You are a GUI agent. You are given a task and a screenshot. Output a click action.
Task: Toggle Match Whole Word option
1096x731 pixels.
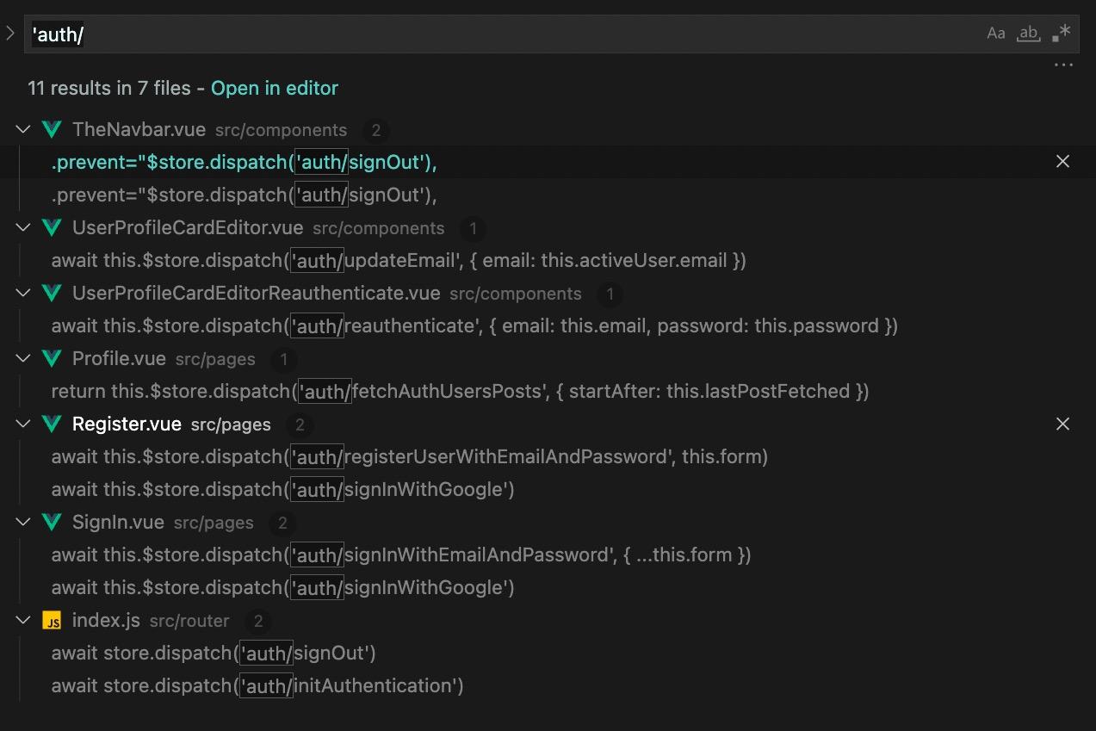1028,34
